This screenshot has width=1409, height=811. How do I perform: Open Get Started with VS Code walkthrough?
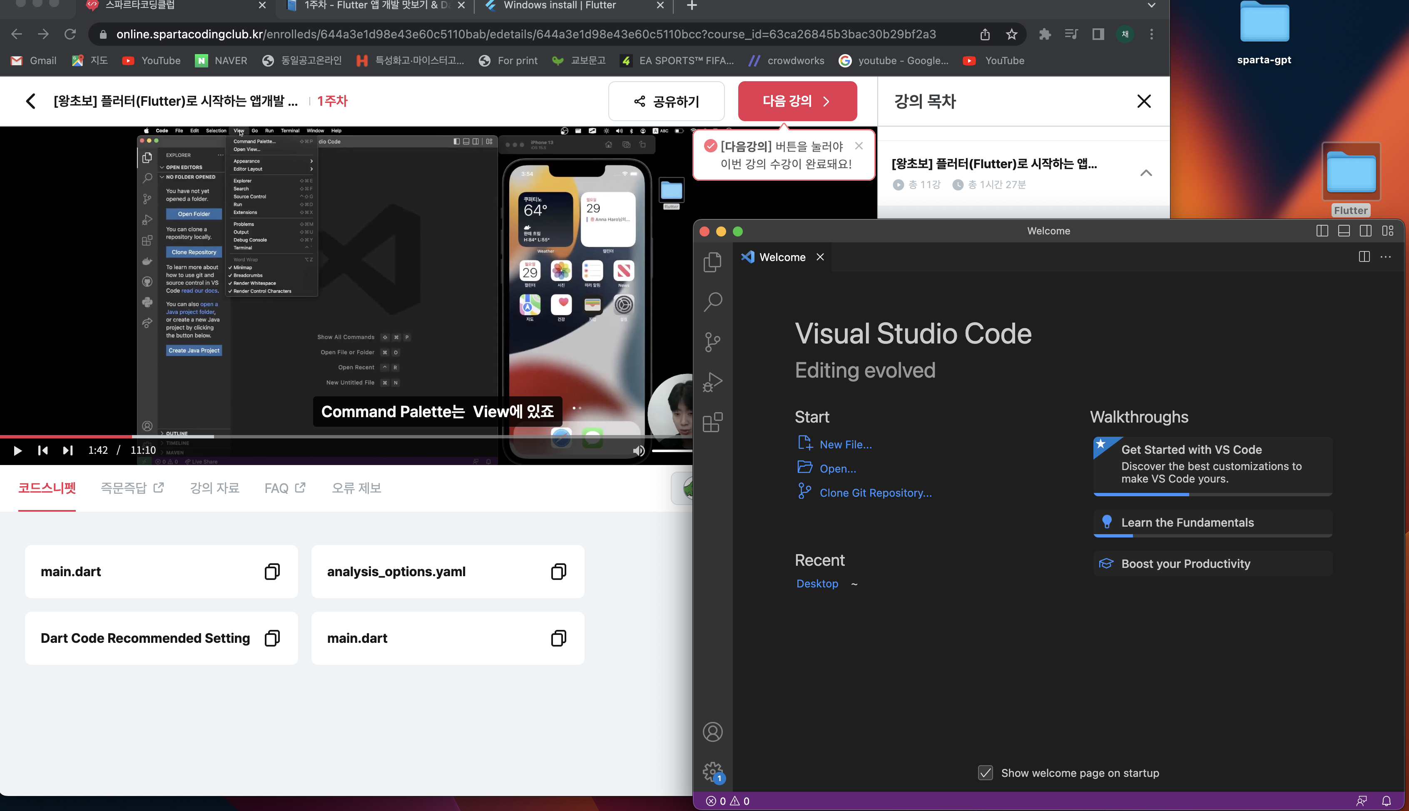tap(1212, 465)
